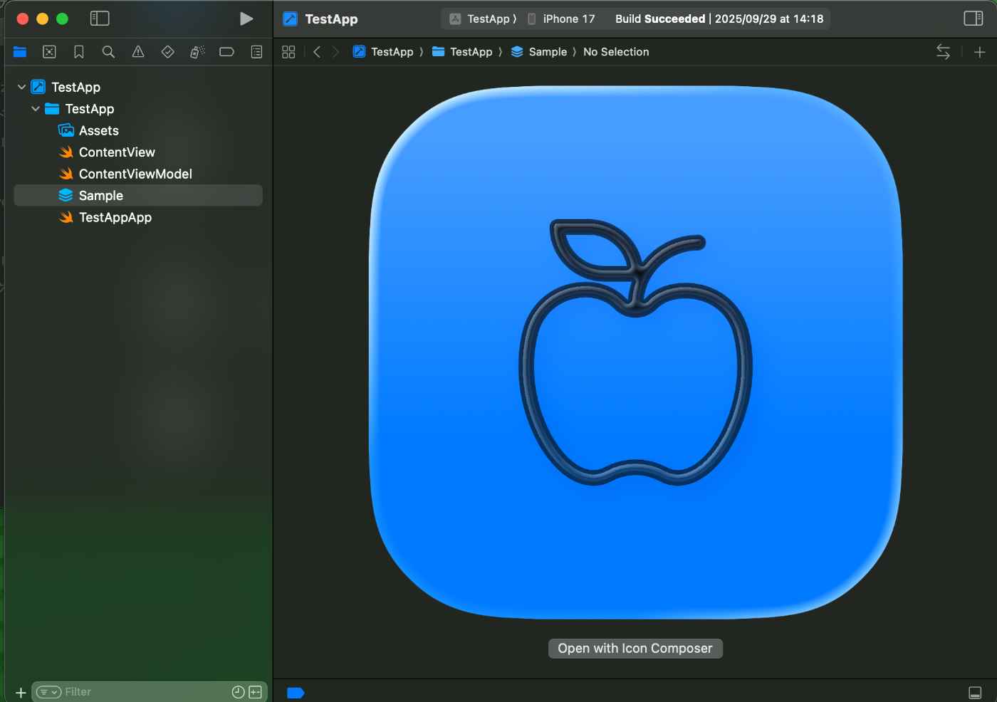The width and height of the screenshot is (997, 702).
Task: Open the Project navigator folder icon
Action: click(x=20, y=52)
